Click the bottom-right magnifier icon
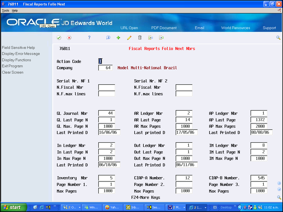283x212 pixels. [279, 197]
